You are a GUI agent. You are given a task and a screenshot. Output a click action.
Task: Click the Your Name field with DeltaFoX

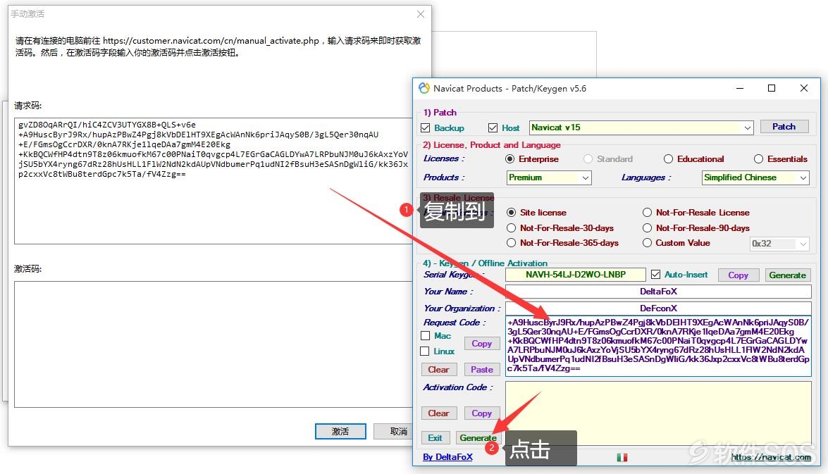tap(658, 292)
